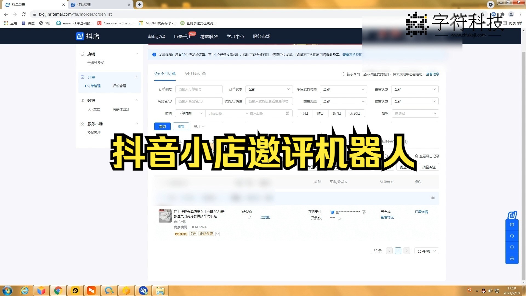Open the file explorer taskbar icon

(160, 291)
